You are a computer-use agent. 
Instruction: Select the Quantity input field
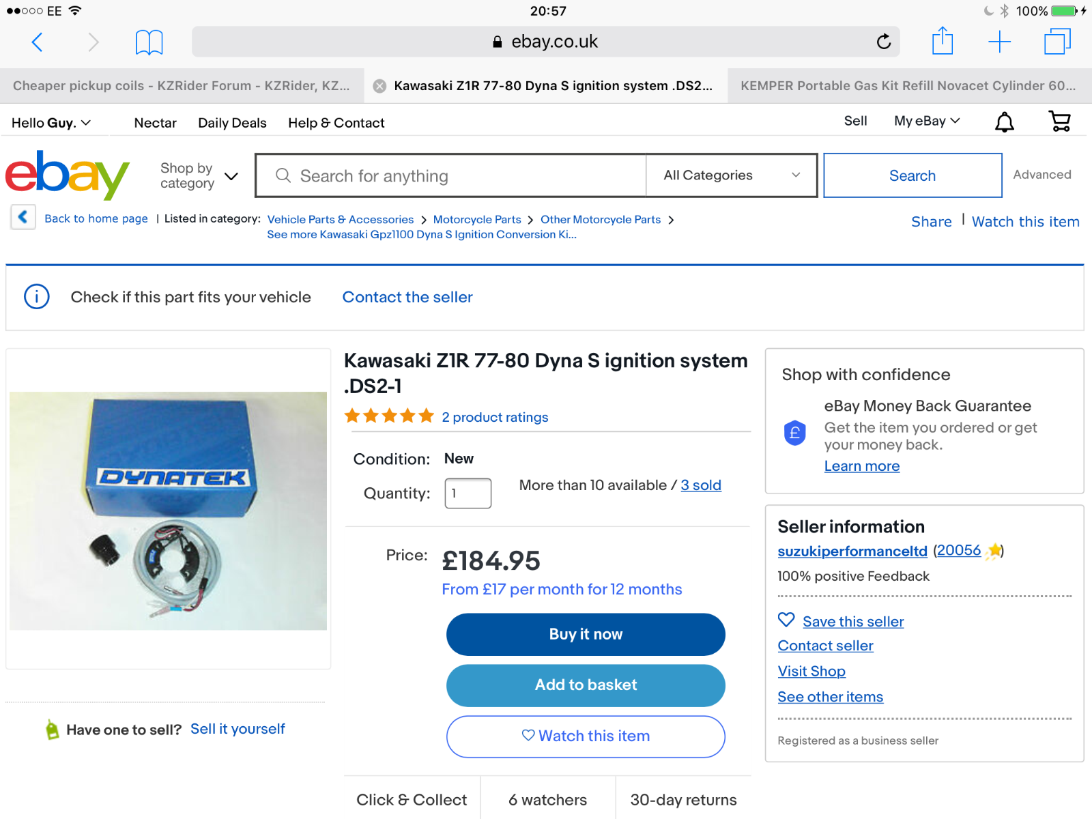pos(468,493)
